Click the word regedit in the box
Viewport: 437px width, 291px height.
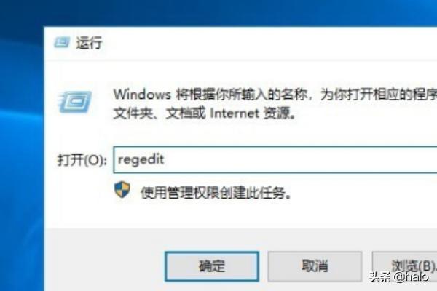[141, 160]
